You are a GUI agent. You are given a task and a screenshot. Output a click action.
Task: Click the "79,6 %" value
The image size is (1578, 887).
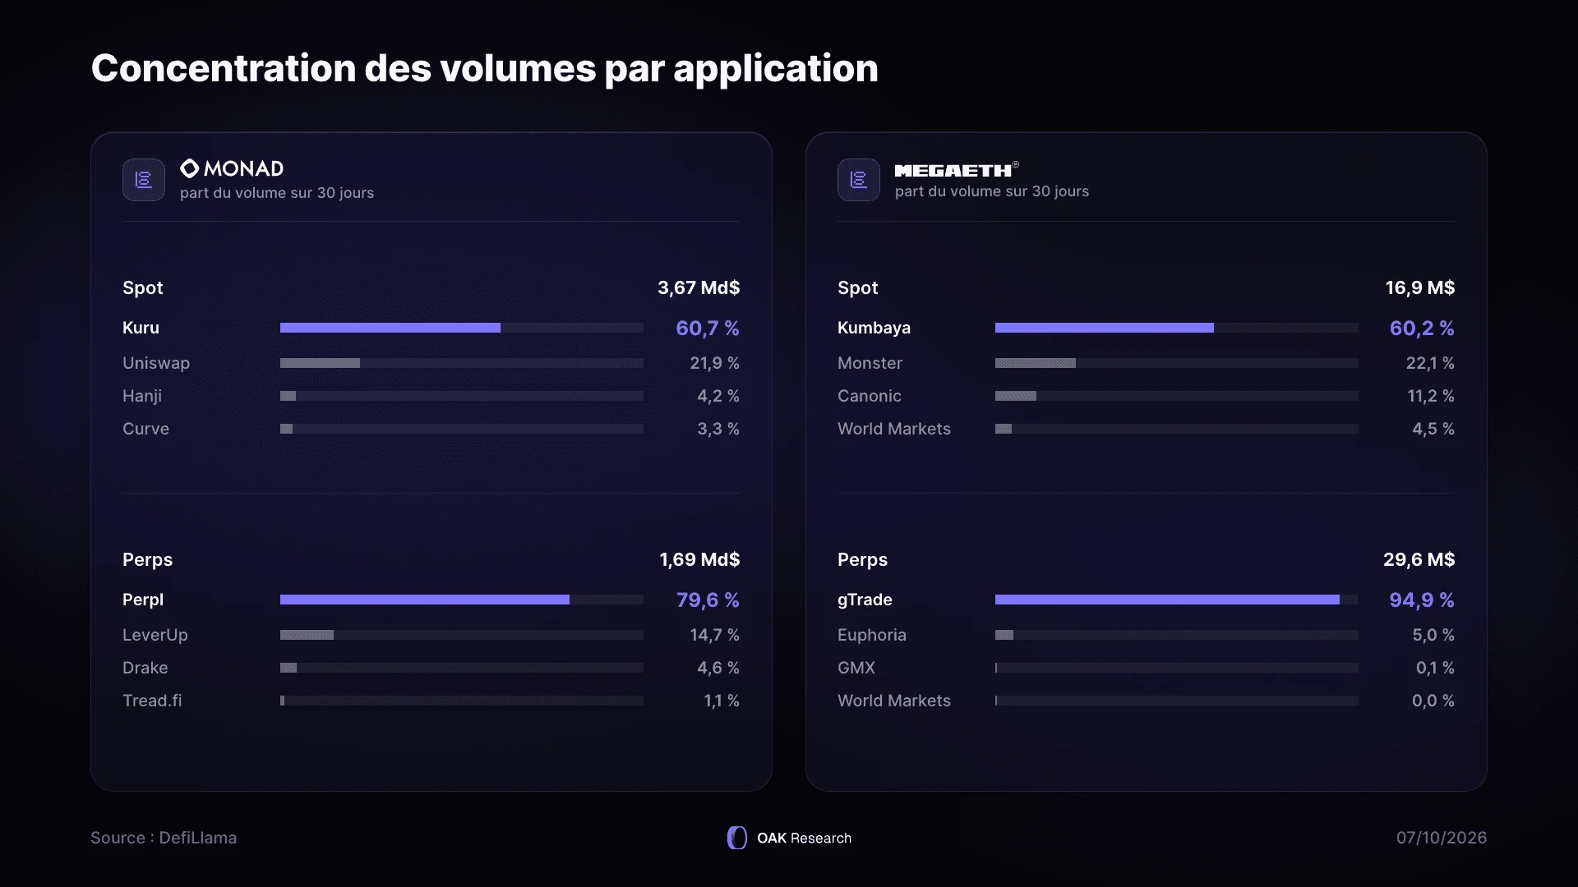click(x=708, y=600)
